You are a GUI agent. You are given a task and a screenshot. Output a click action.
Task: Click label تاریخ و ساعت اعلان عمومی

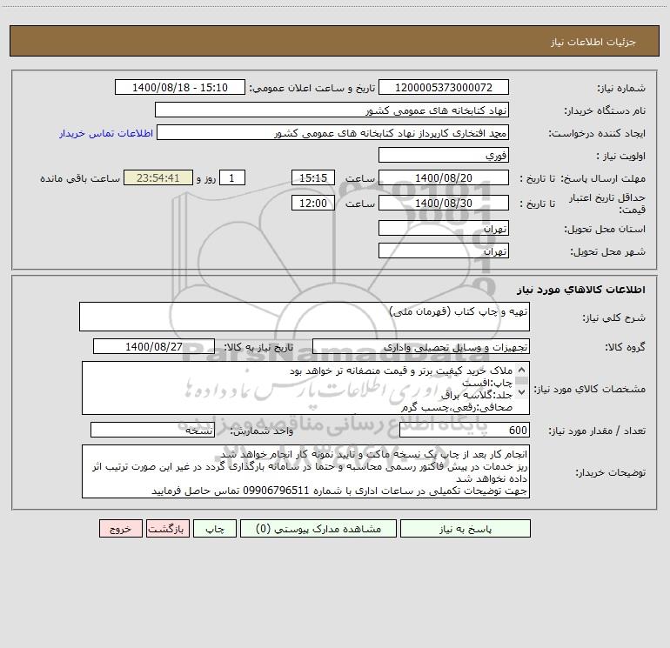coord(312,88)
